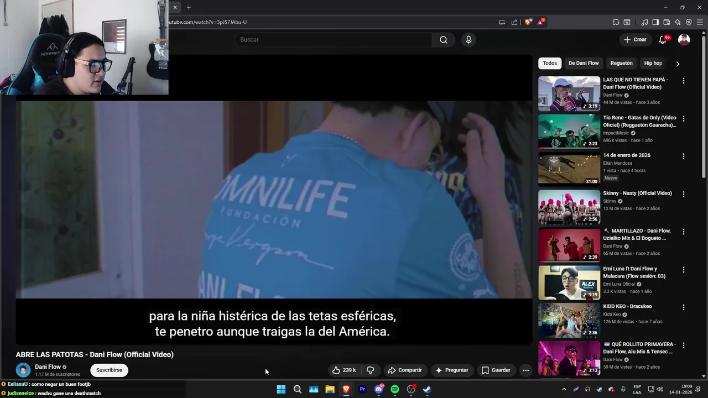
Task: Open Brave Rewards triangle icon
Action: coord(541,22)
